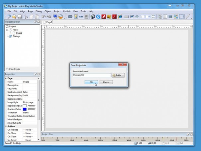
Task: Insert a Progress bar object
Action: pos(170,17)
